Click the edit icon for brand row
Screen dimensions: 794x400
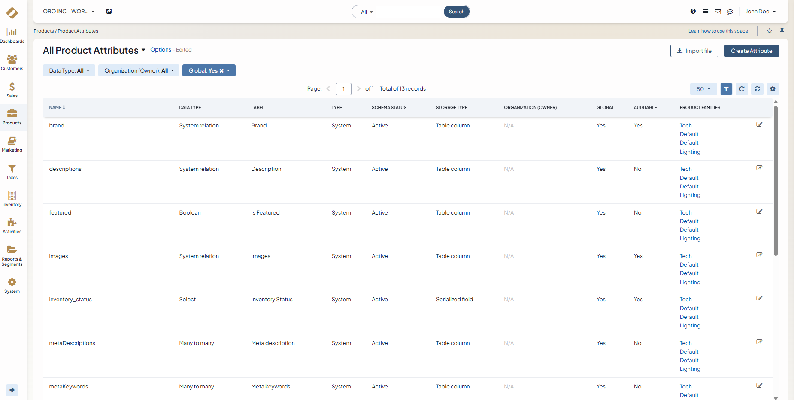[759, 124]
